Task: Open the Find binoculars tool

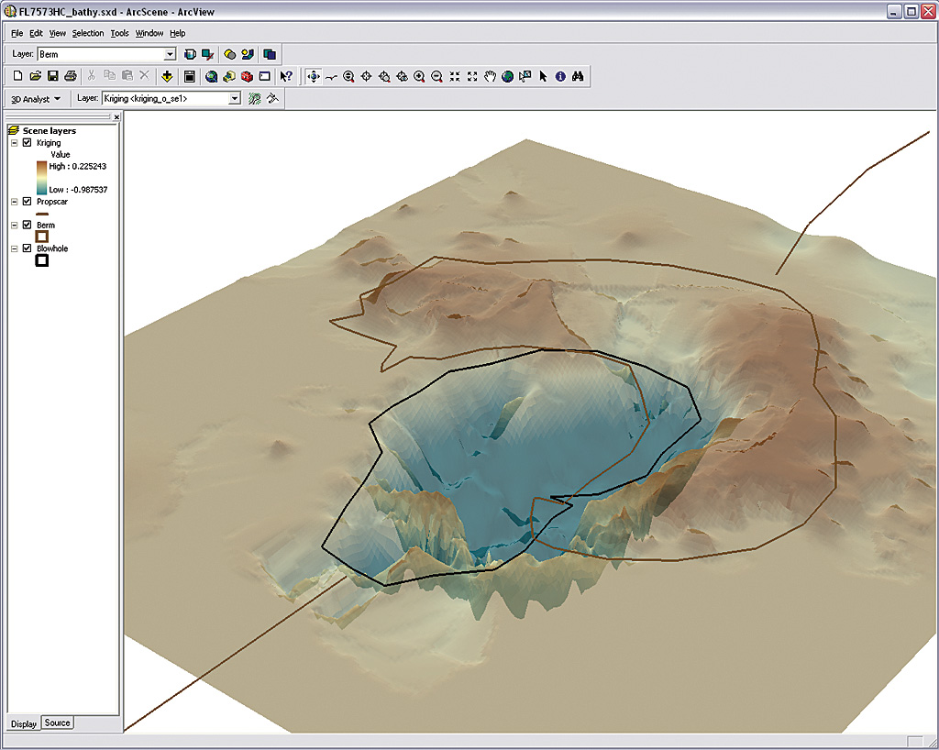Action: click(x=578, y=76)
